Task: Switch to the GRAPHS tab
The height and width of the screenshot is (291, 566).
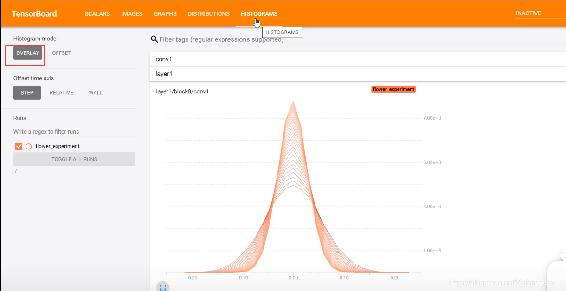Action: coord(165,14)
